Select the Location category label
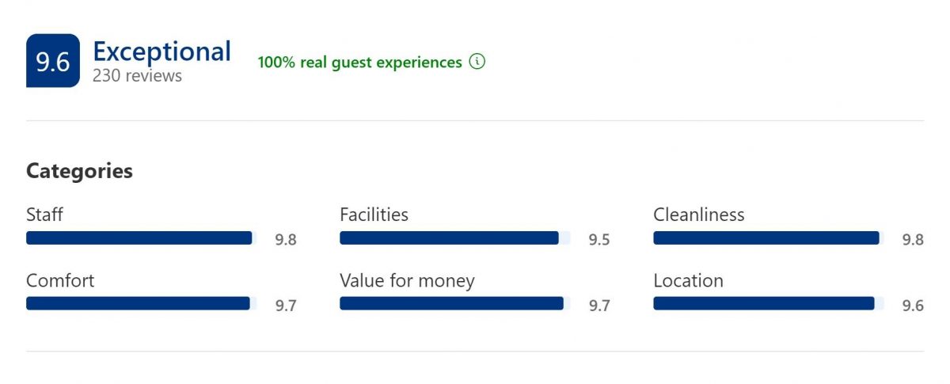This screenshot has height=384, width=950. pos(688,281)
